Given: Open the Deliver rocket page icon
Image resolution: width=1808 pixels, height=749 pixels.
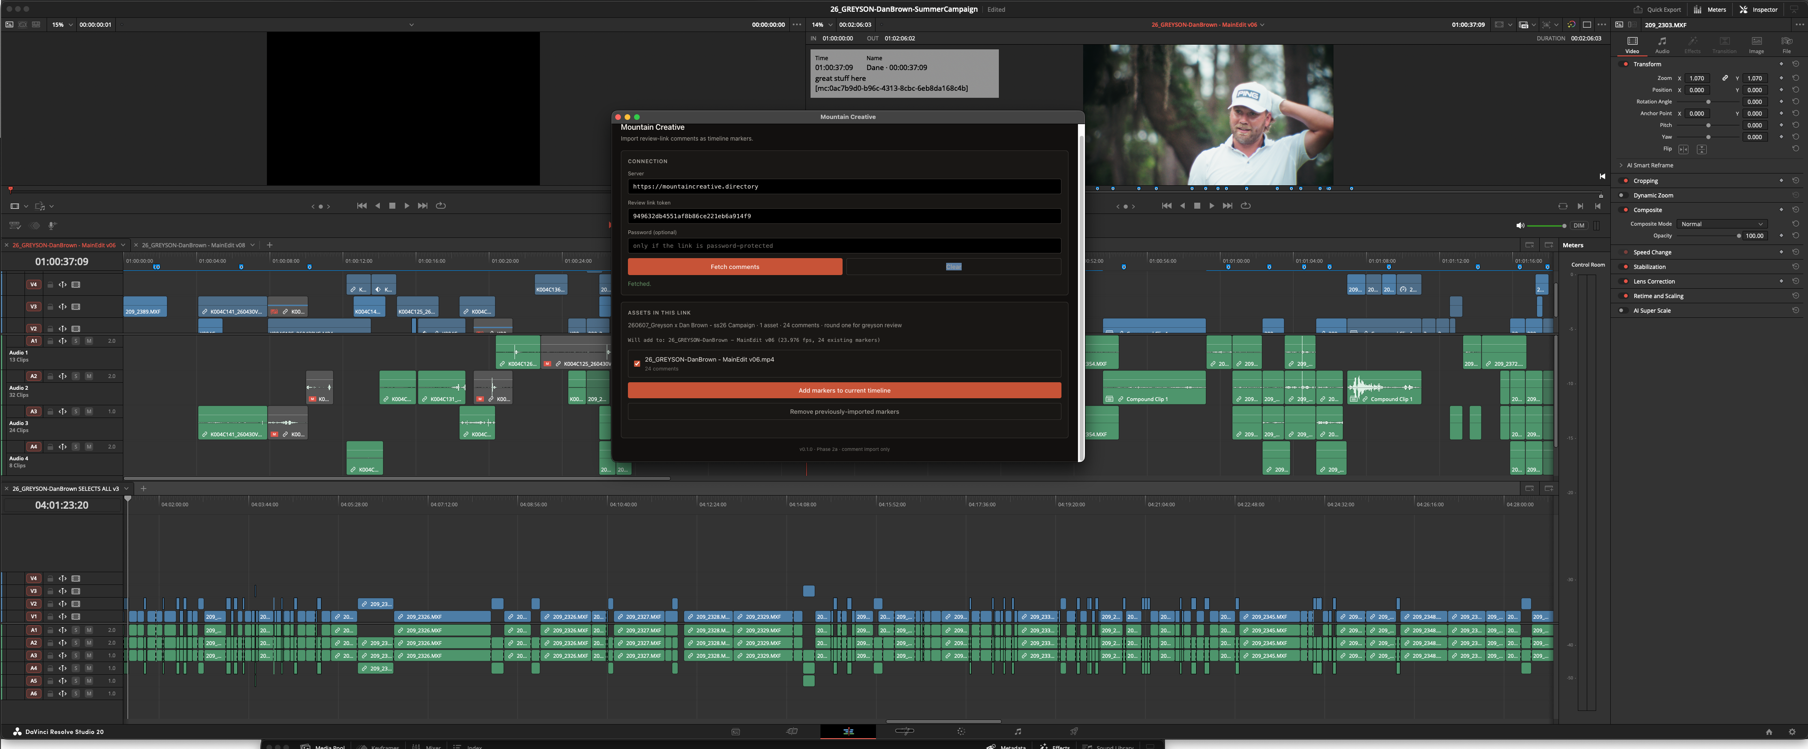Looking at the screenshot, I should coord(1074,732).
